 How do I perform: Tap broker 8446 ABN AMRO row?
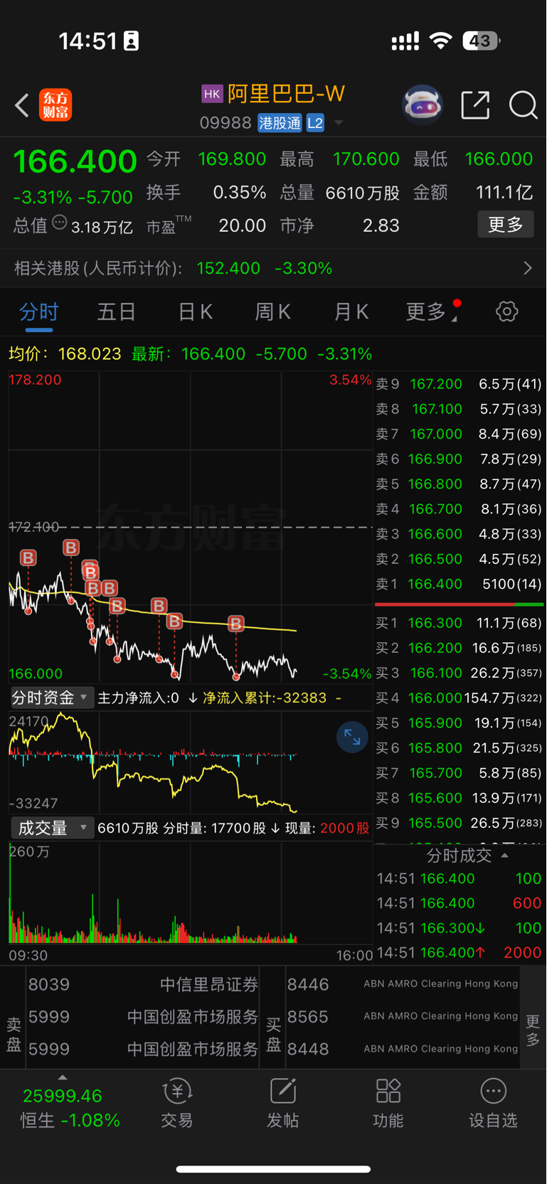click(403, 984)
